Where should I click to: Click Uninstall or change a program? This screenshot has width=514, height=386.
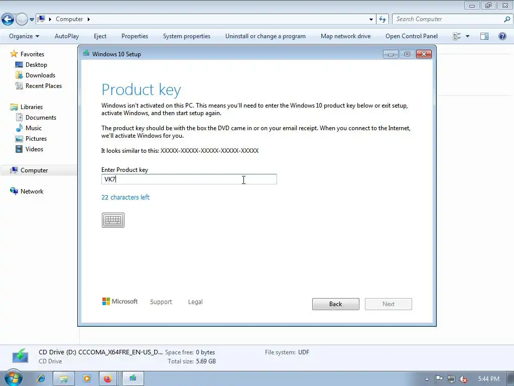coord(266,36)
